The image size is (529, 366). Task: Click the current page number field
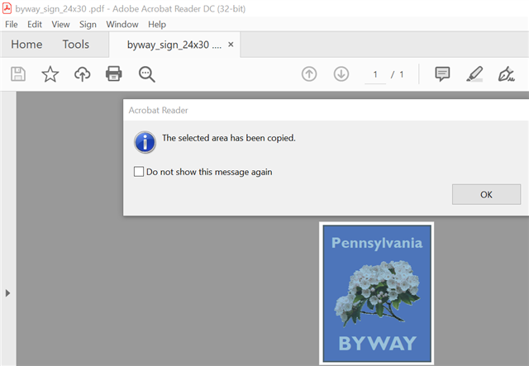pos(375,74)
